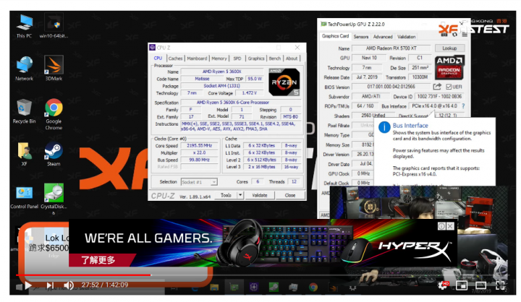Play the video

[x=28, y=285]
